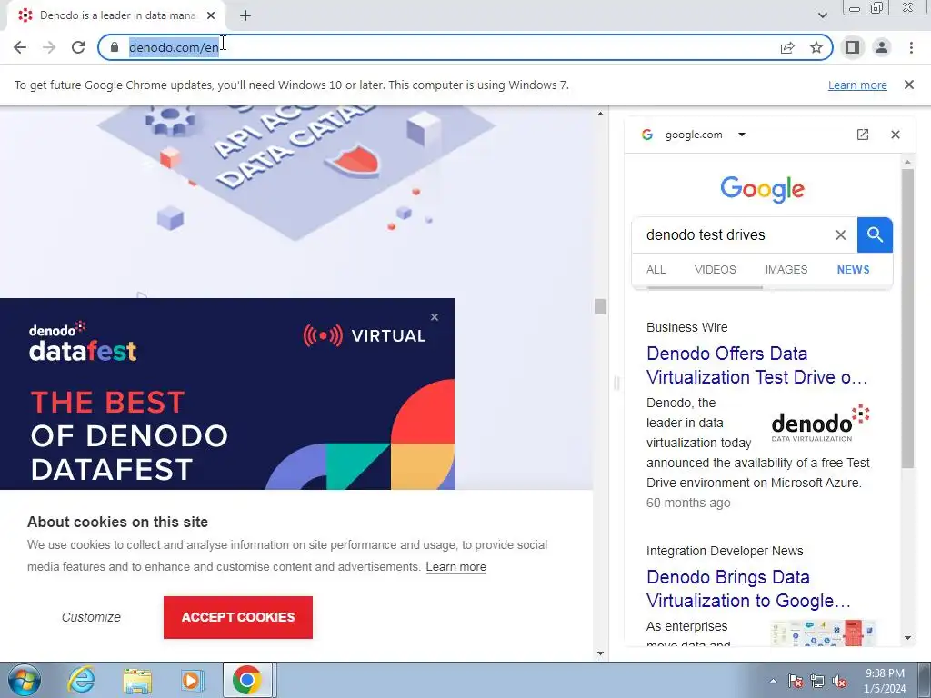Open the Chrome three-dot menu

pos(911,47)
